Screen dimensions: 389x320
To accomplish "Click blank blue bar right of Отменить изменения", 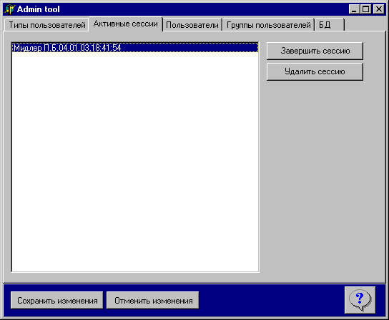I will pyautogui.click(x=272, y=301).
